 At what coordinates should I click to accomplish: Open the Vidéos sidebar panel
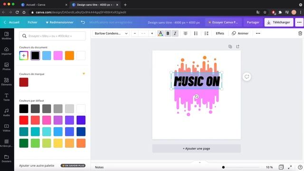6,128
